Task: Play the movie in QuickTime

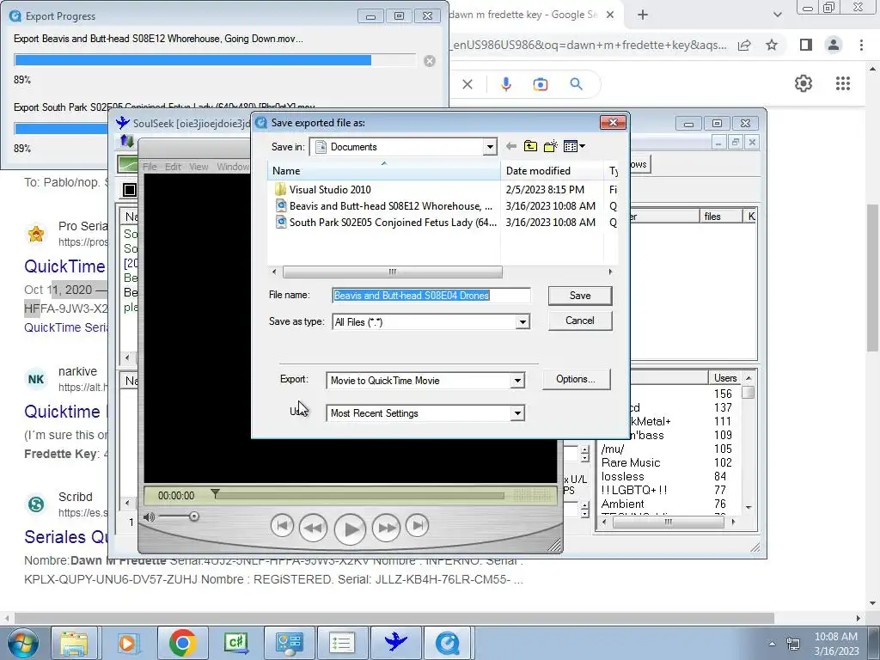Action: pyautogui.click(x=351, y=529)
